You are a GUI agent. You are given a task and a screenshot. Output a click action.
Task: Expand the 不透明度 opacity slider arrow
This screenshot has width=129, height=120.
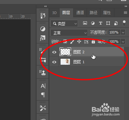[x=123, y=32]
